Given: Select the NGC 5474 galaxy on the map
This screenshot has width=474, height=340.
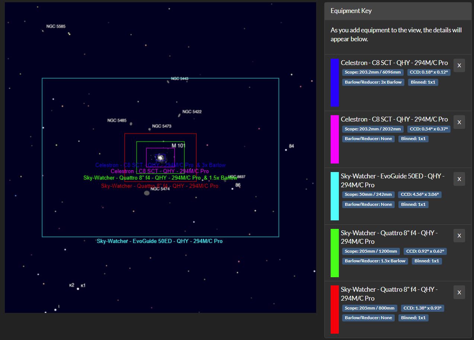Looking at the screenshot, I should pos(147,193).
